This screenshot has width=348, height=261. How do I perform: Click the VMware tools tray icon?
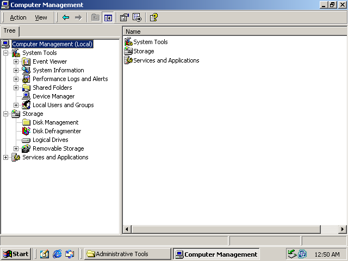point(302,254)
